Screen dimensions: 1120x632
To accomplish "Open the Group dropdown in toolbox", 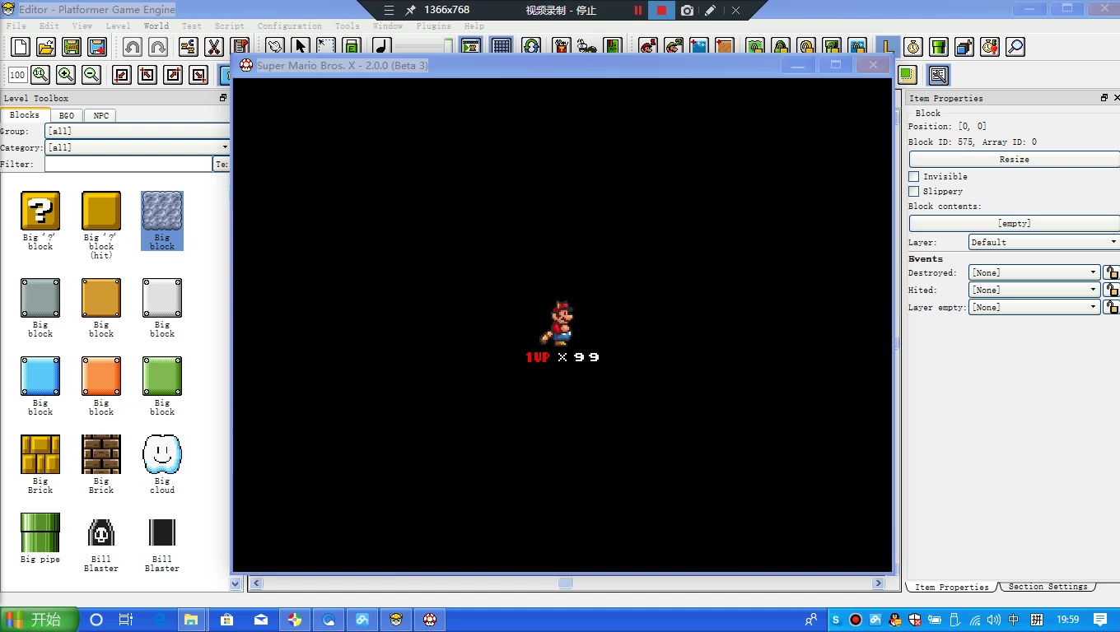I will point(137,131).
